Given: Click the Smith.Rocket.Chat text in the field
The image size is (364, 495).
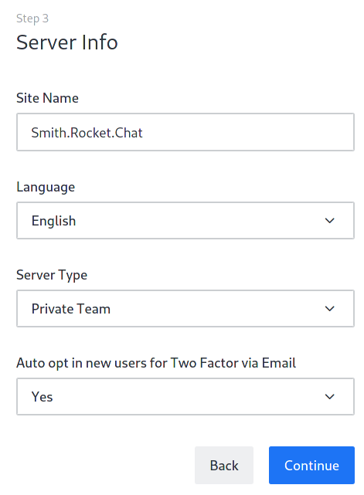Looking at the screenshot, I should click(x=87, y=133).
